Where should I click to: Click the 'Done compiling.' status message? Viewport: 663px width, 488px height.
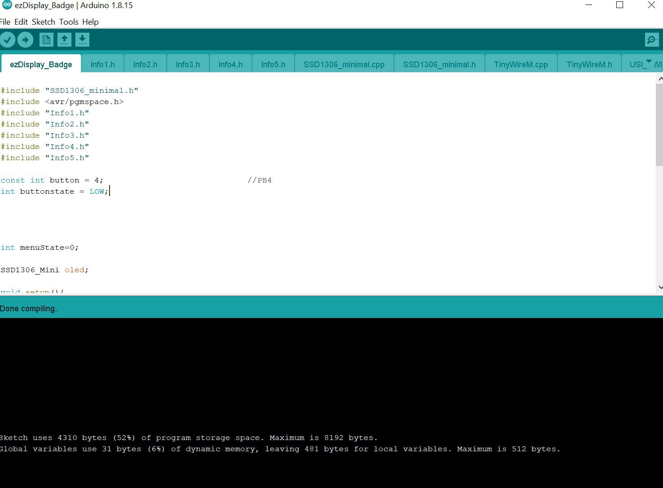tap(28, 309)
